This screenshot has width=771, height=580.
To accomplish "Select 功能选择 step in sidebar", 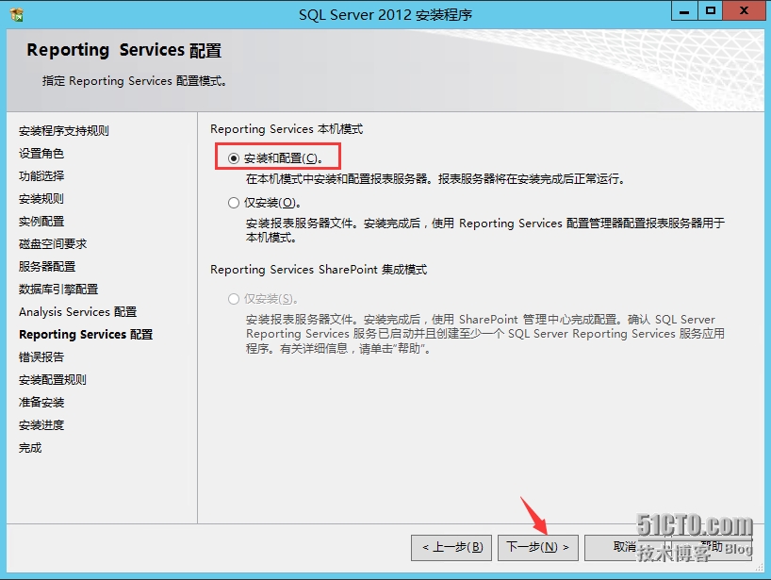I will click(x=41, y=176).
